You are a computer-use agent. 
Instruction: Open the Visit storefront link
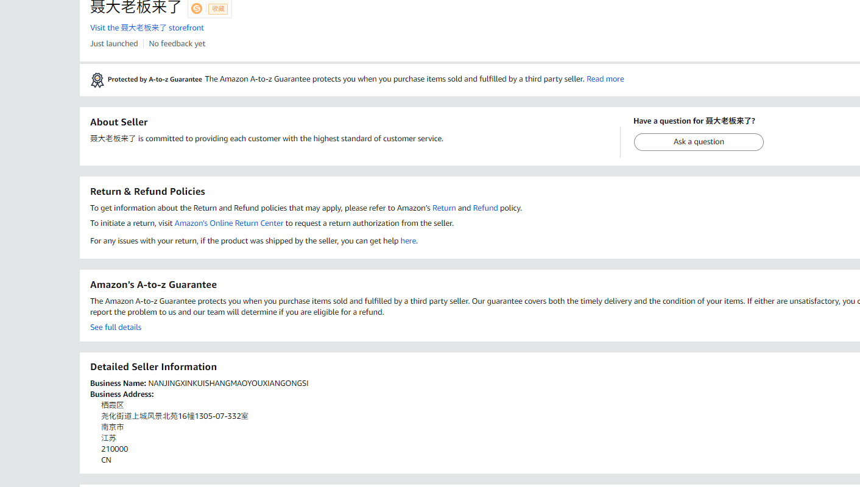(147, 27)
